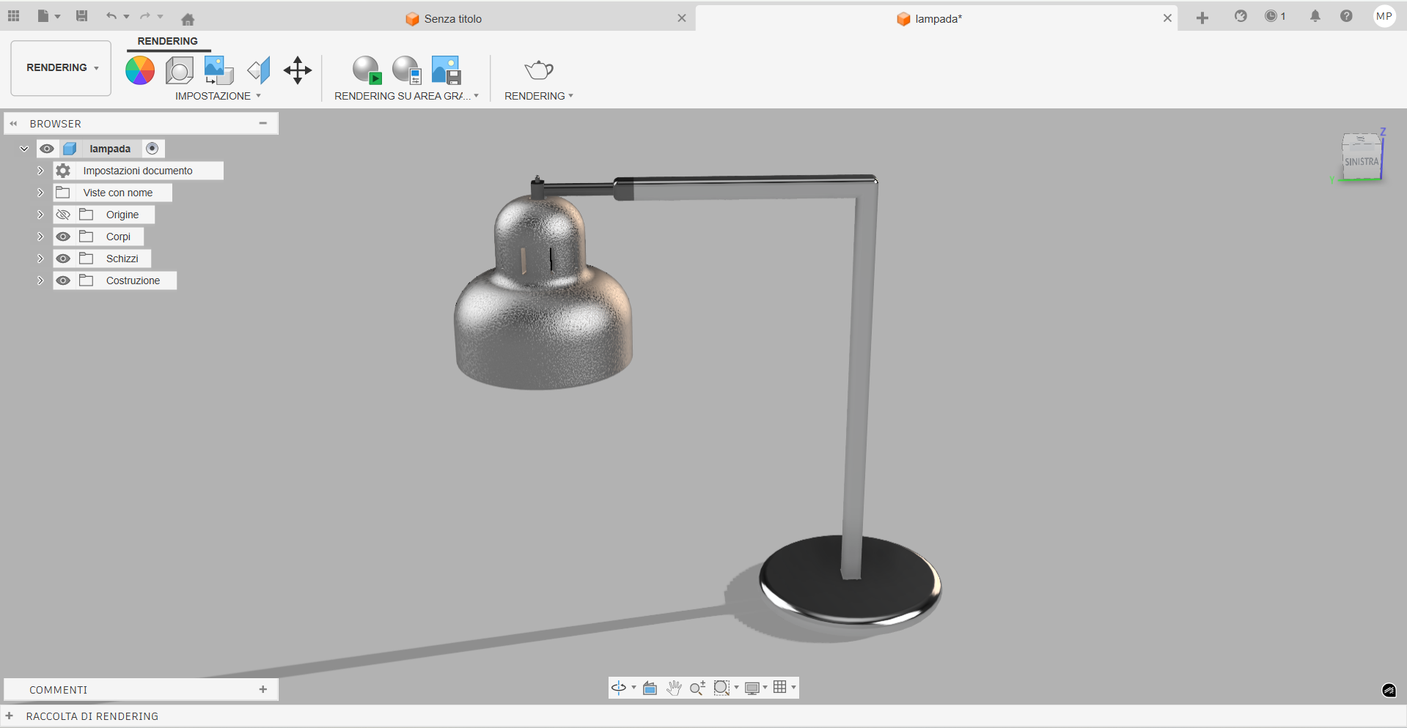This screenshot has width=1407, height=728.
Task: Open the Aspetto (Appearance) color wheel tool
Action: (x=139, y=70)
